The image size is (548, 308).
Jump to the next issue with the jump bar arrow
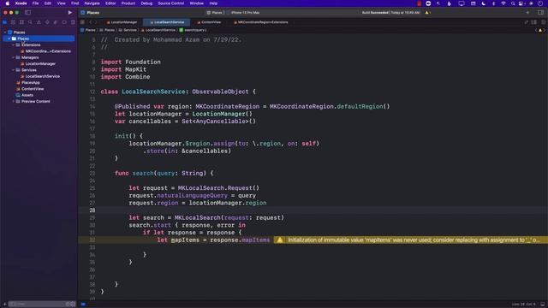[x=545, y=30]
